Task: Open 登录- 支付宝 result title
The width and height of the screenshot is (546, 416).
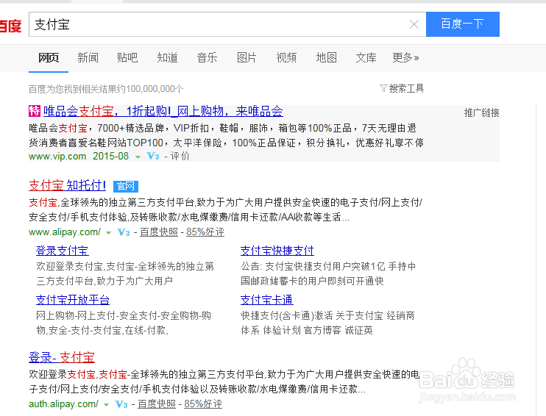Action: [62, 357]
